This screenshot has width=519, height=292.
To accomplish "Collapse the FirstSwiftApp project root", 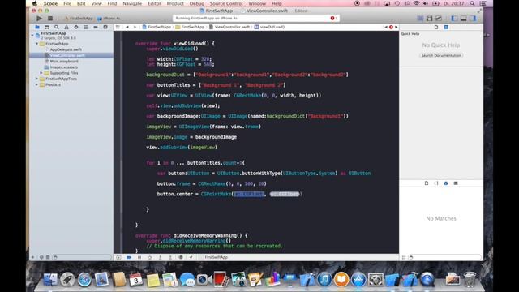I will 32,35.
